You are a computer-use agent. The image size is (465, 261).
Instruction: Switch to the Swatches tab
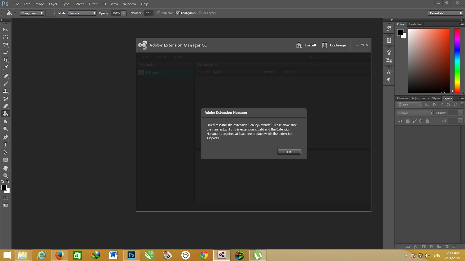pyautogui.click(x=415, y=24)
